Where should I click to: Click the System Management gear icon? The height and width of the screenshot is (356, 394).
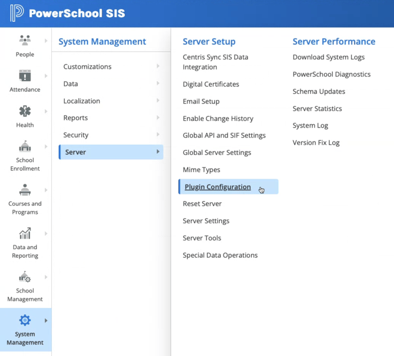(x=25, y=320)
